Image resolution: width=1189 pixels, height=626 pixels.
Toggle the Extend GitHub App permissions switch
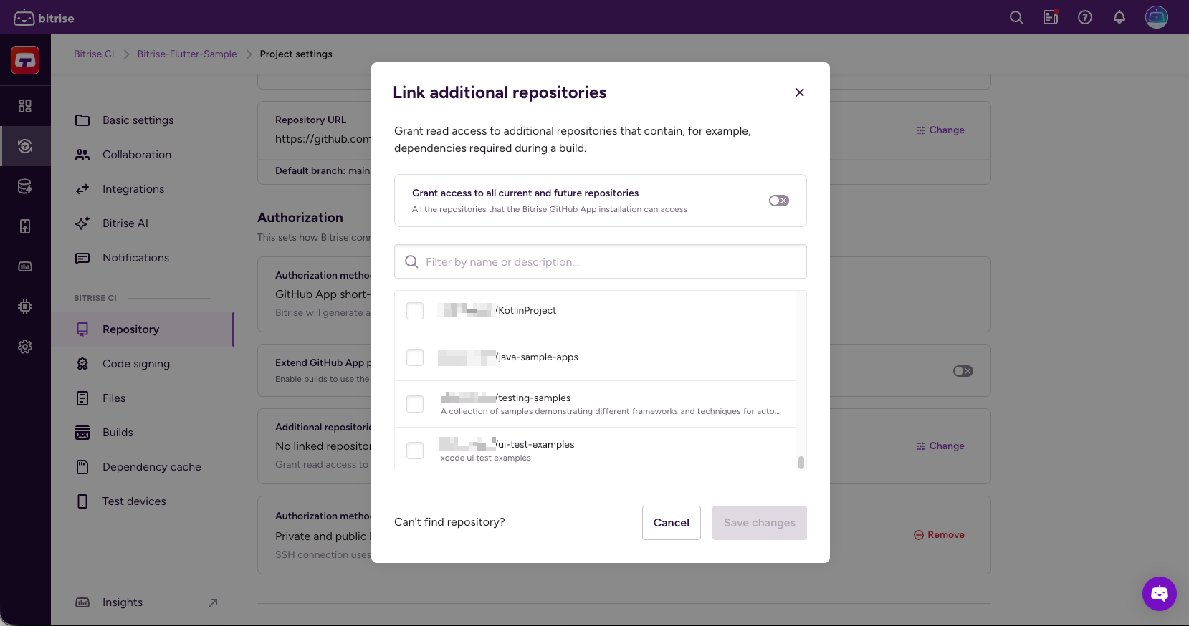(963, 371)
